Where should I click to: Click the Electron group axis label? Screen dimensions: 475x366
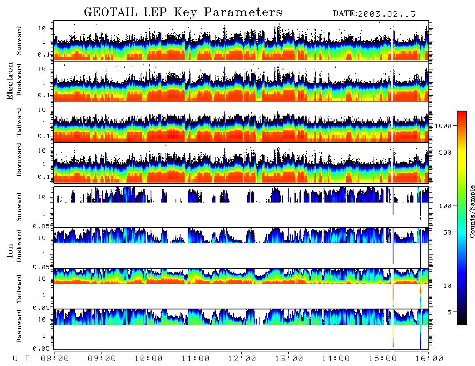click(10, 81)
